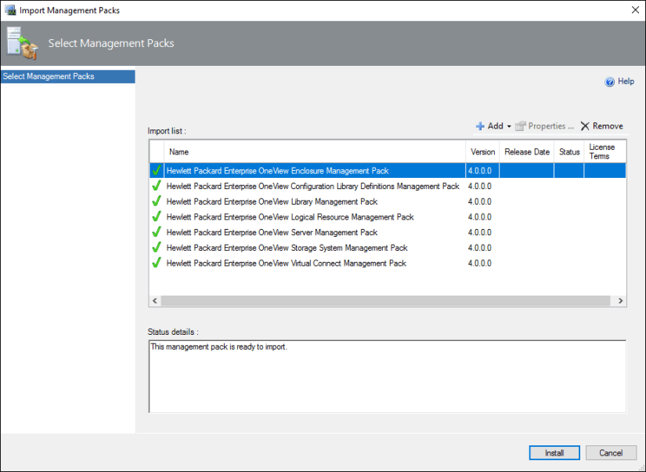Select the Virtual Connect Management Pack row
Image resolution: width=646 pixels, height=472 pixels.
388,263
